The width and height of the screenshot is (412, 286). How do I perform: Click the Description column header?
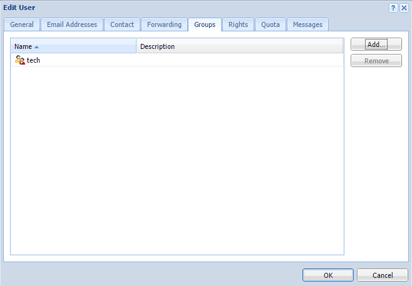point(157,46)
